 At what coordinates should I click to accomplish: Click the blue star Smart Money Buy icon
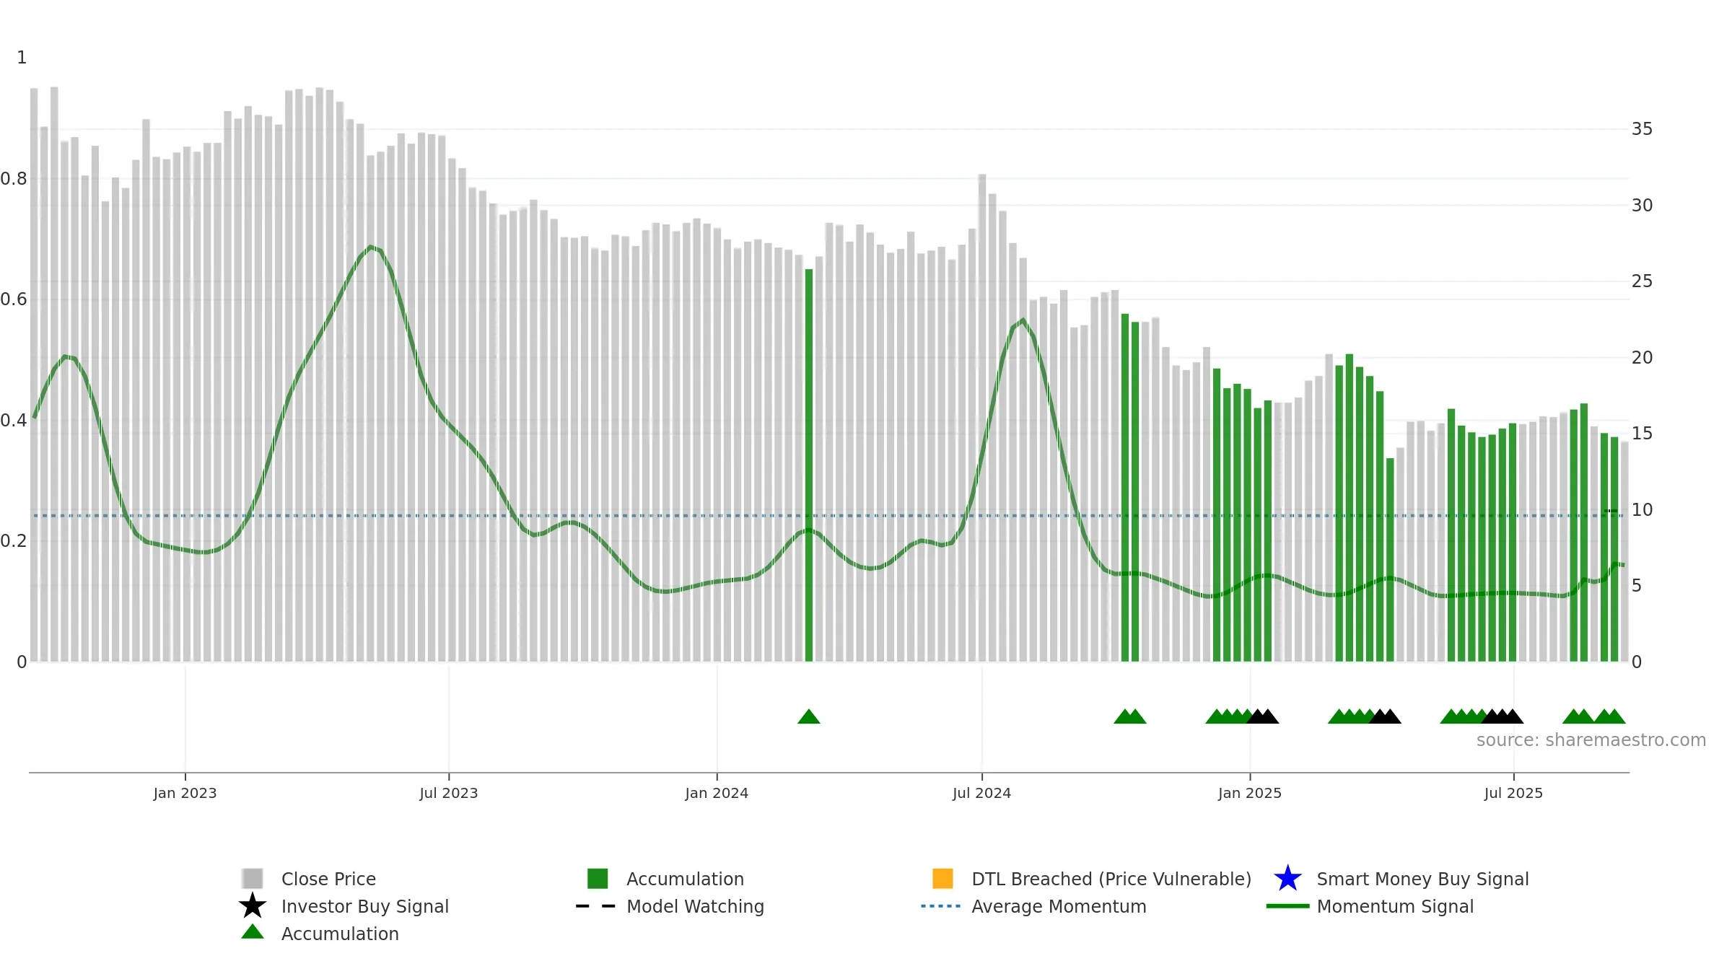[x=1288, y=879]
